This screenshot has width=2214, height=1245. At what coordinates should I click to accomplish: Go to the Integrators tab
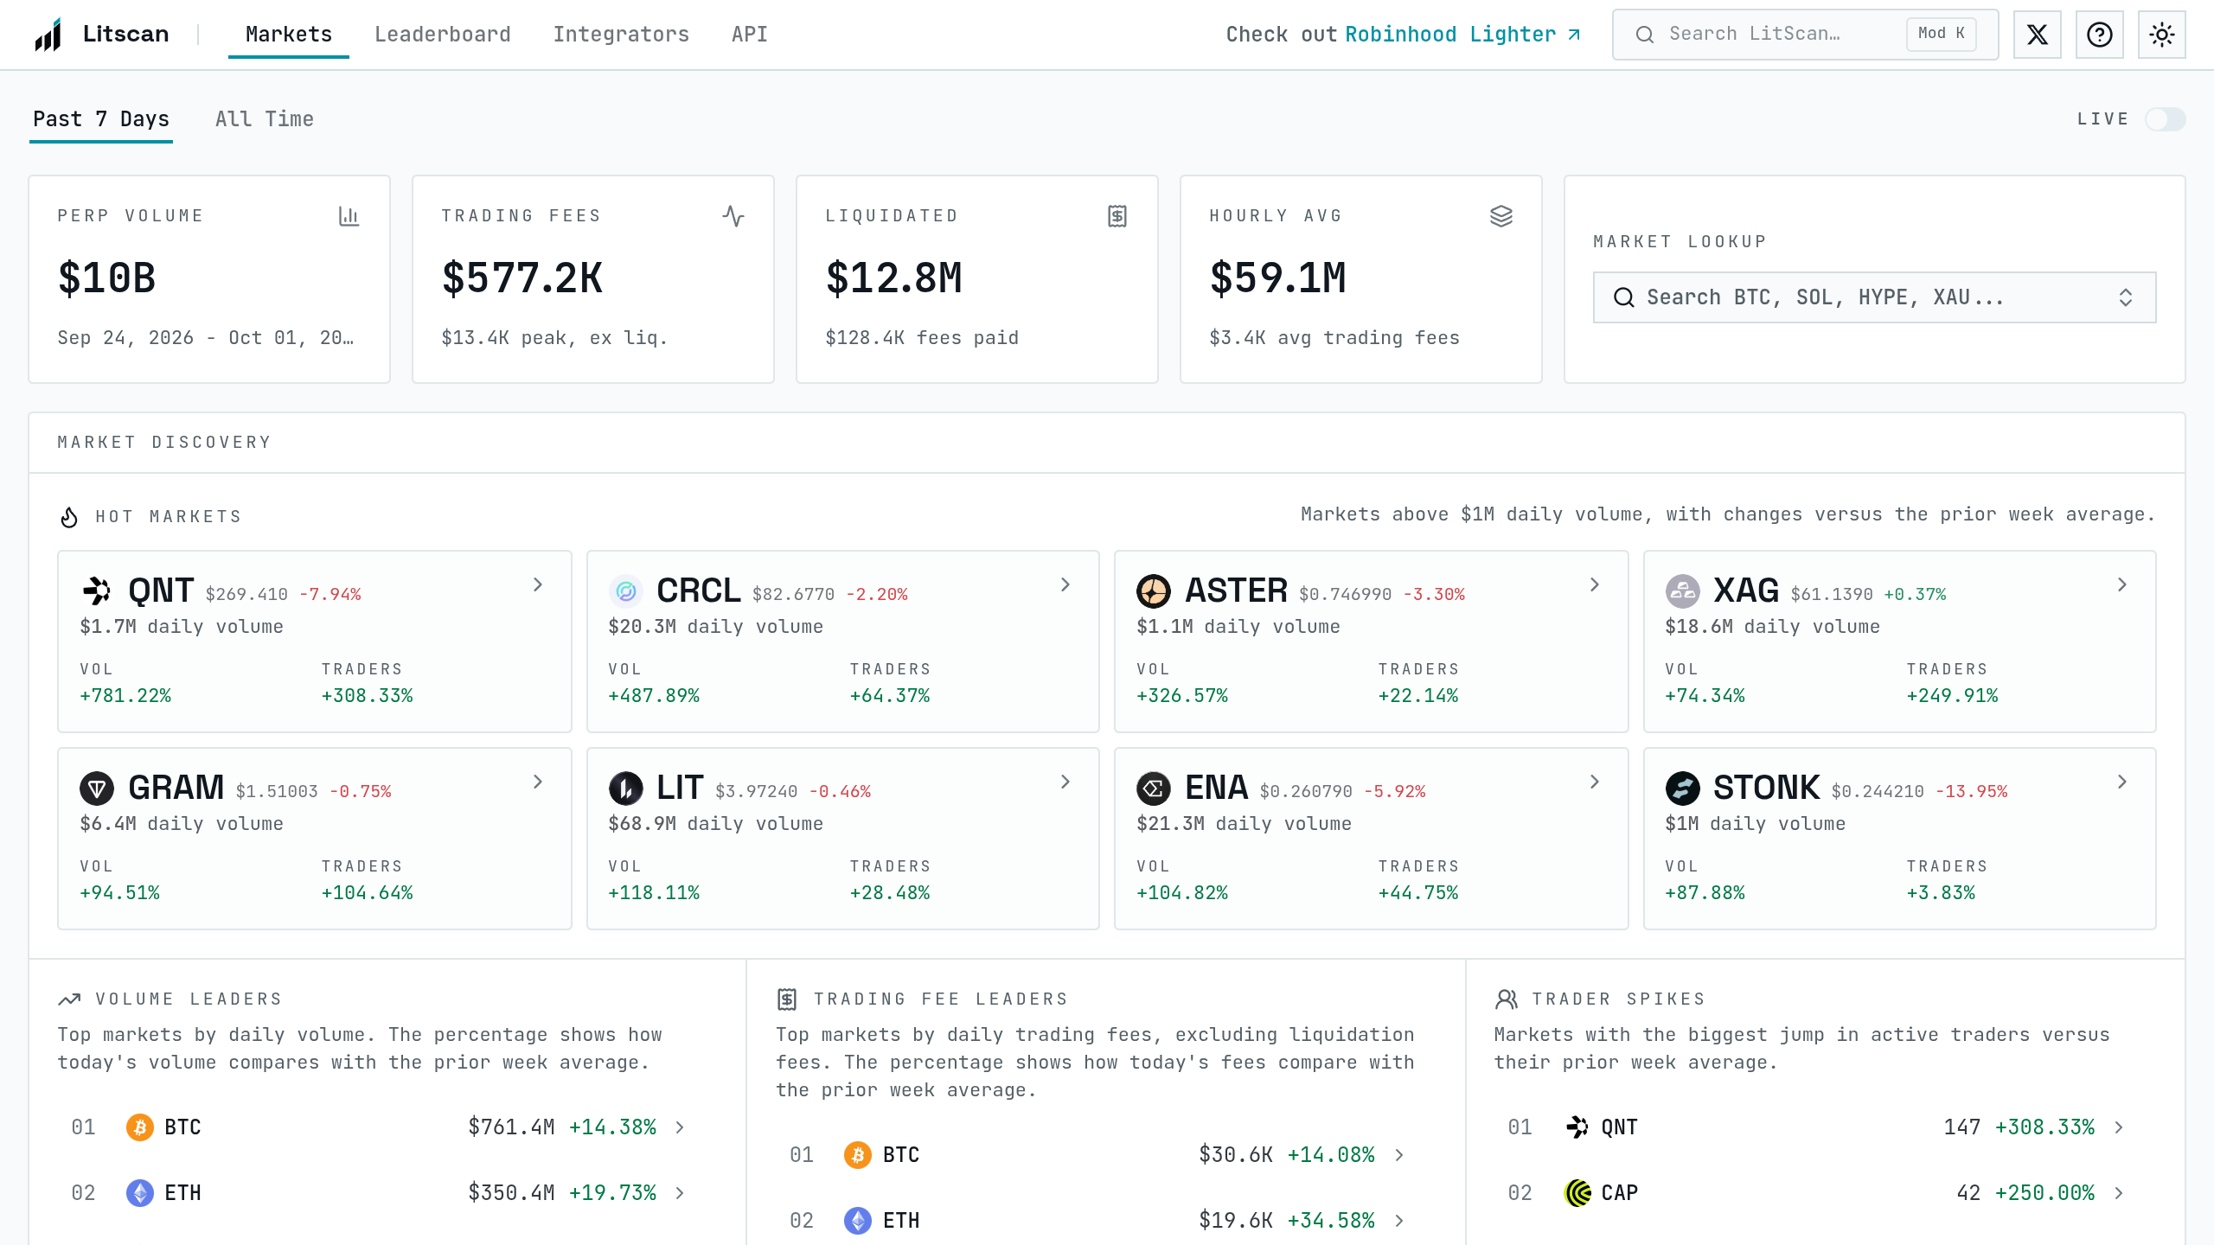621,35
